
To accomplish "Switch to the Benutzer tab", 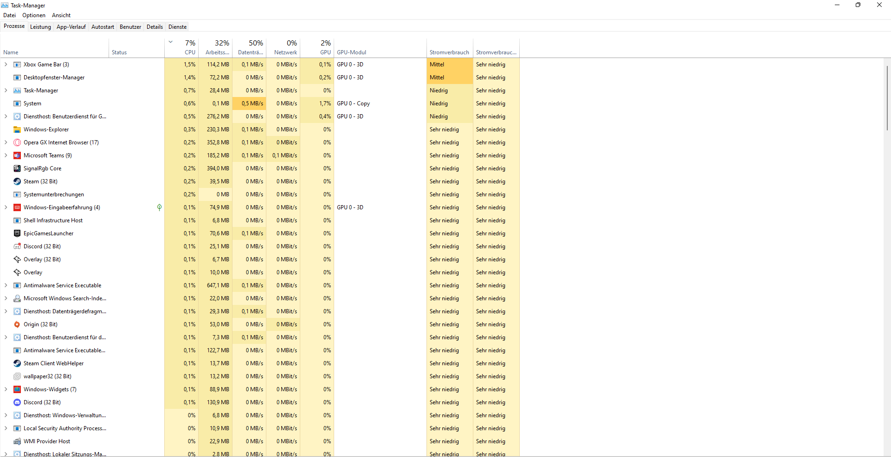I will pos(130,27).
